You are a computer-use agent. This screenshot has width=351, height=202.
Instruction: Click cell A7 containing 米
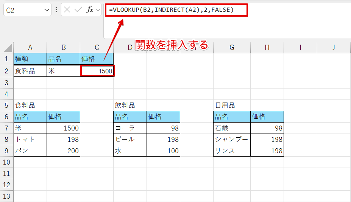30,128
